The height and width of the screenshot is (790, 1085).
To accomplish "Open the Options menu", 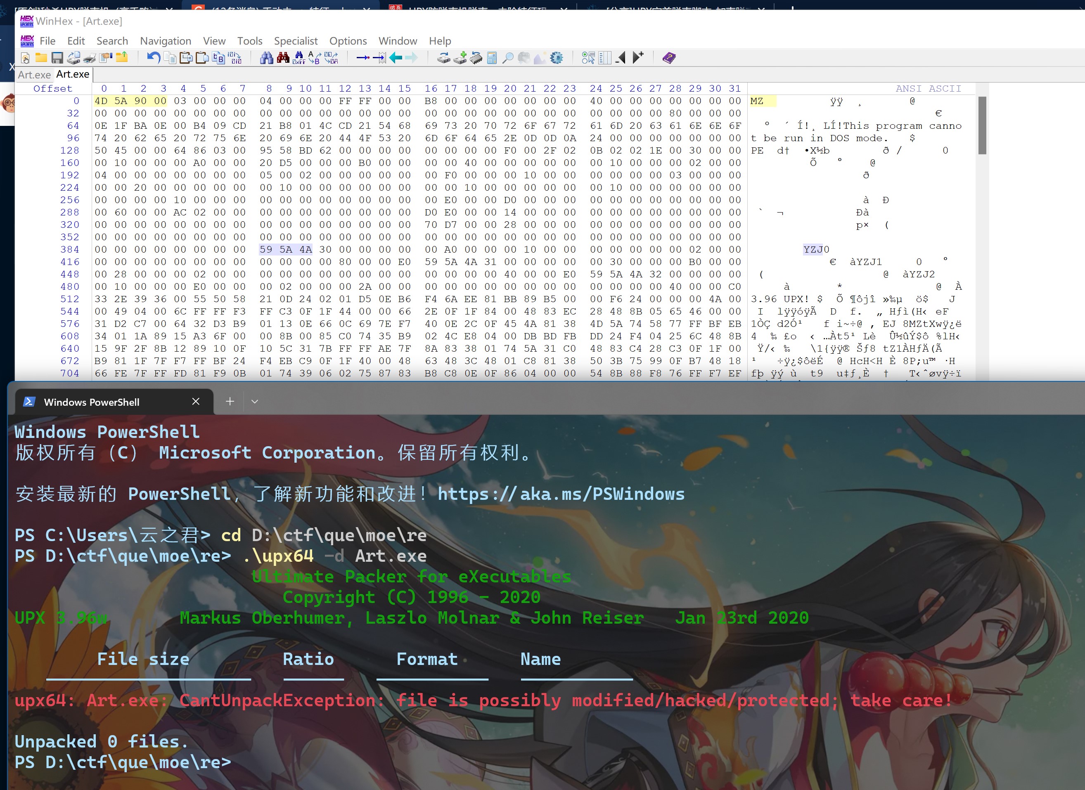I will (348, 41).
